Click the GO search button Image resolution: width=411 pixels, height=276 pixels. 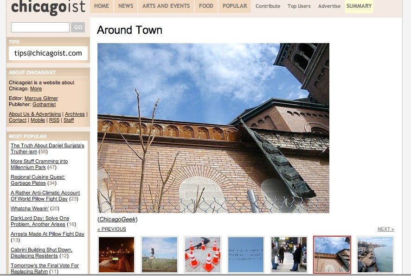(78, 27)
